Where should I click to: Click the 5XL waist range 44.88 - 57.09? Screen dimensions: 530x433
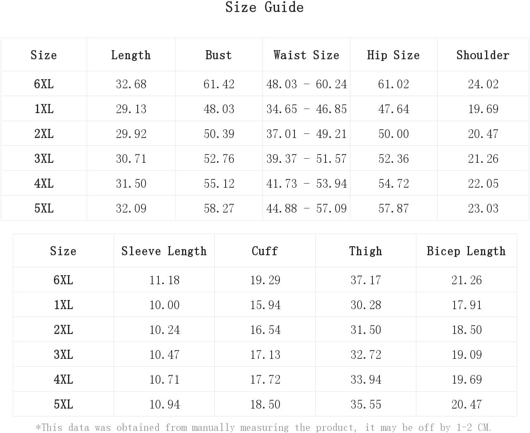pos(306,208)
